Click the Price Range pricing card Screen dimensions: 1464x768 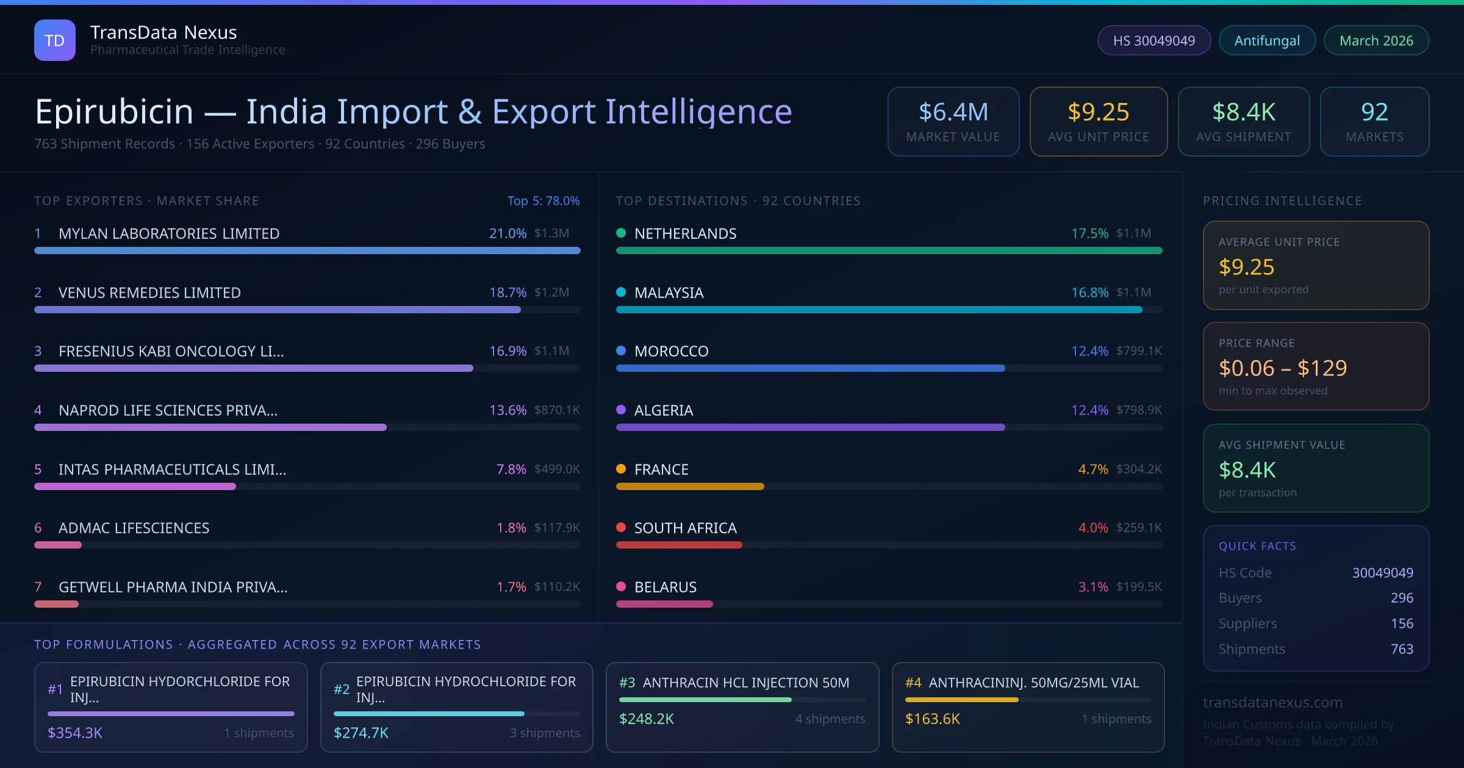coord(1315,366)
